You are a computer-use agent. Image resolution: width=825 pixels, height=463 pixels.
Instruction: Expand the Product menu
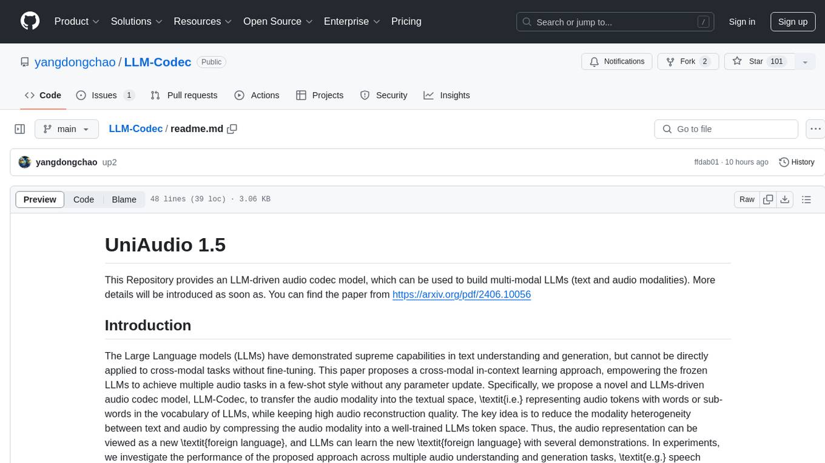pyautogui.click(x=77, y=21)
